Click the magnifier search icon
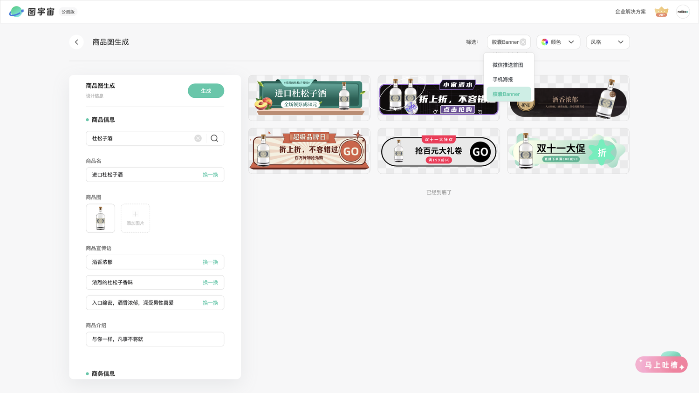The height and width of the screenshot is (393, 699). [x=214, y=138]
